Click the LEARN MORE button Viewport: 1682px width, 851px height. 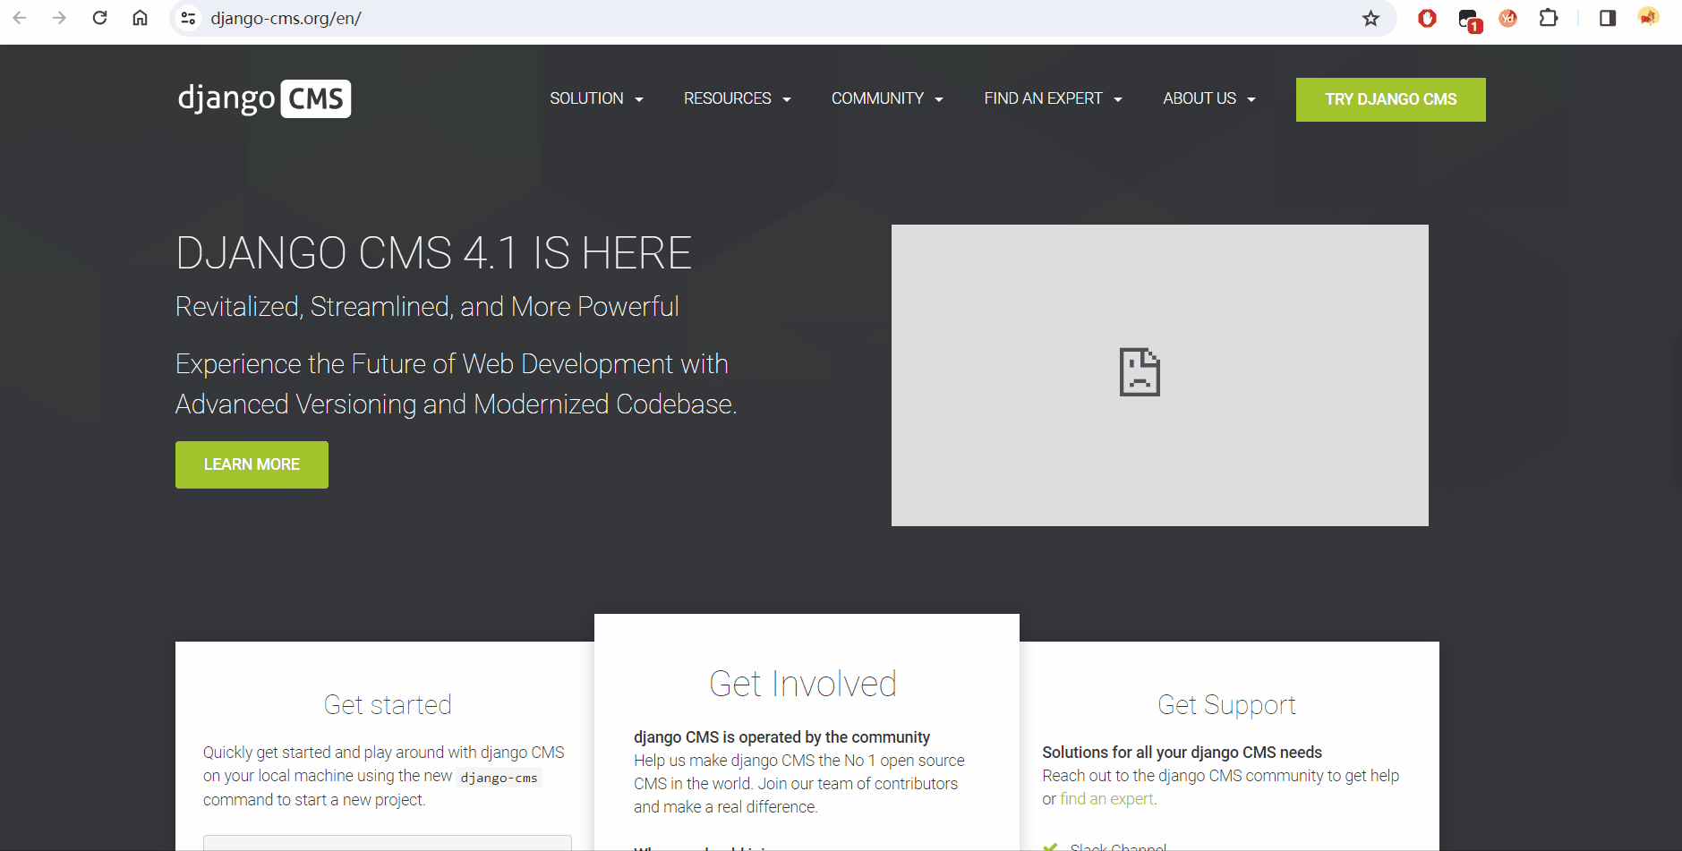pyautogui.click(x=252, y=464)
